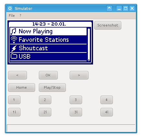Click the Screenshot button
142x139 pixels.
tap(108, 25)
